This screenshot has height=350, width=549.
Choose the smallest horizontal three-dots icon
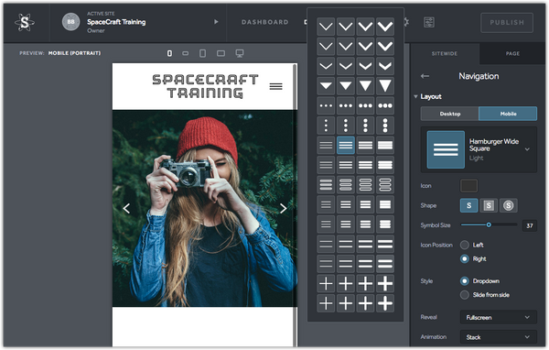pos(326,105)
